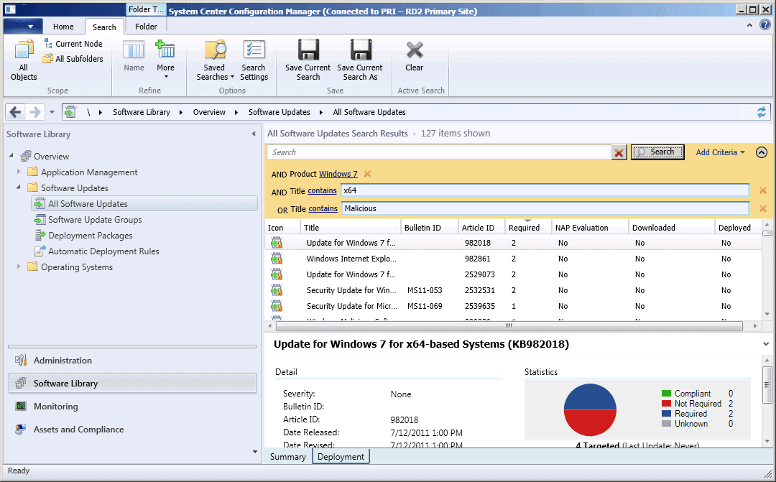
Task: Click the Search button
Action: point(657,152)
